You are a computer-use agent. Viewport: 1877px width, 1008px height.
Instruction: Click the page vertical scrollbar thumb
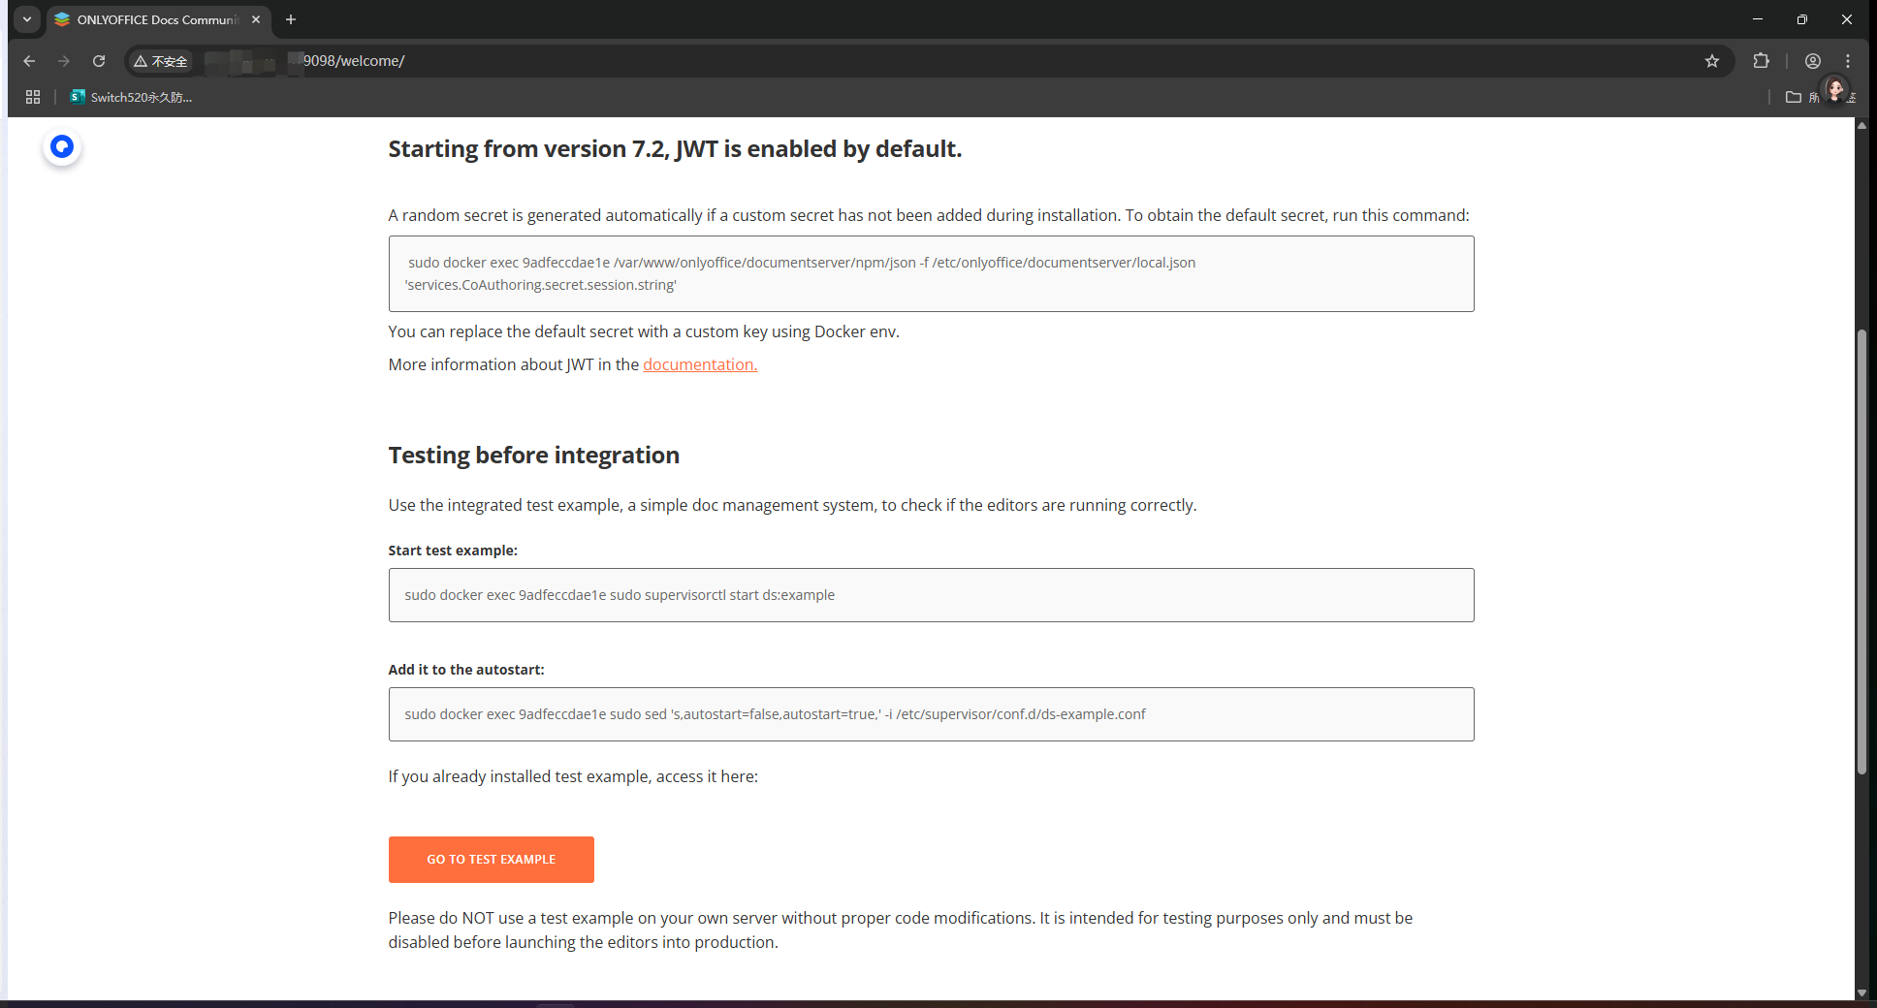pos(1861,552)
